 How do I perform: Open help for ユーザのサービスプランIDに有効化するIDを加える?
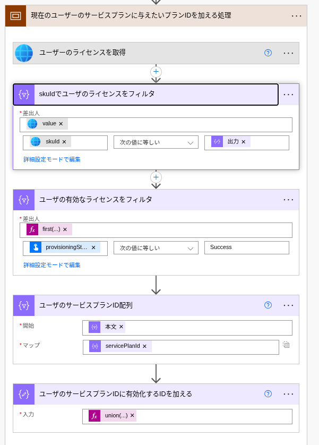(x=268, y=393)
